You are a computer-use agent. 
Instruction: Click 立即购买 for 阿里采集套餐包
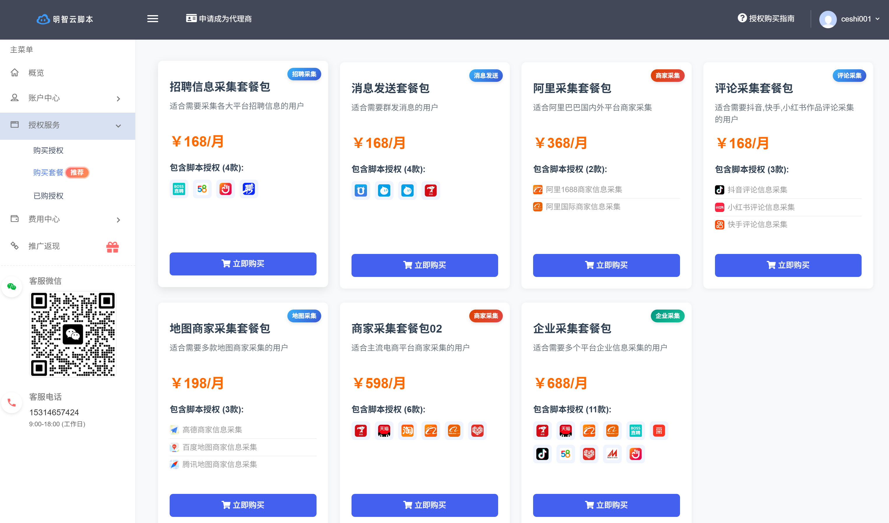coord(606,265)
